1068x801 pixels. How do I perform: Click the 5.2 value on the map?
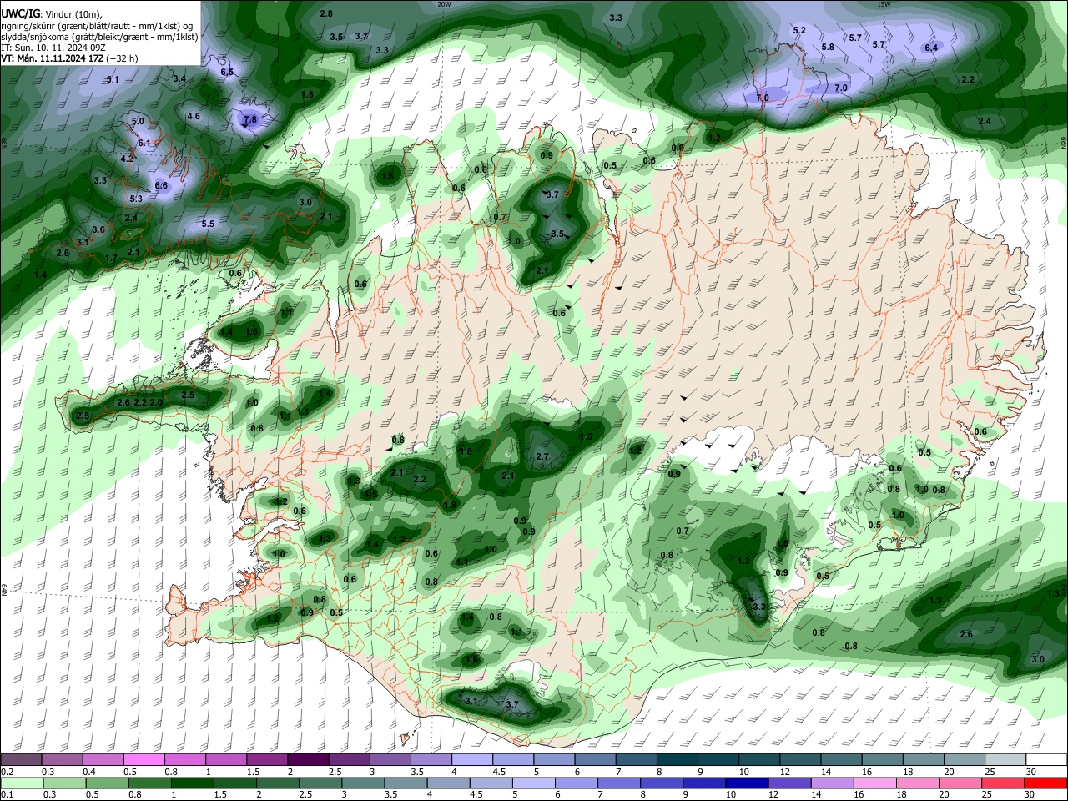(x=799, y=30)
